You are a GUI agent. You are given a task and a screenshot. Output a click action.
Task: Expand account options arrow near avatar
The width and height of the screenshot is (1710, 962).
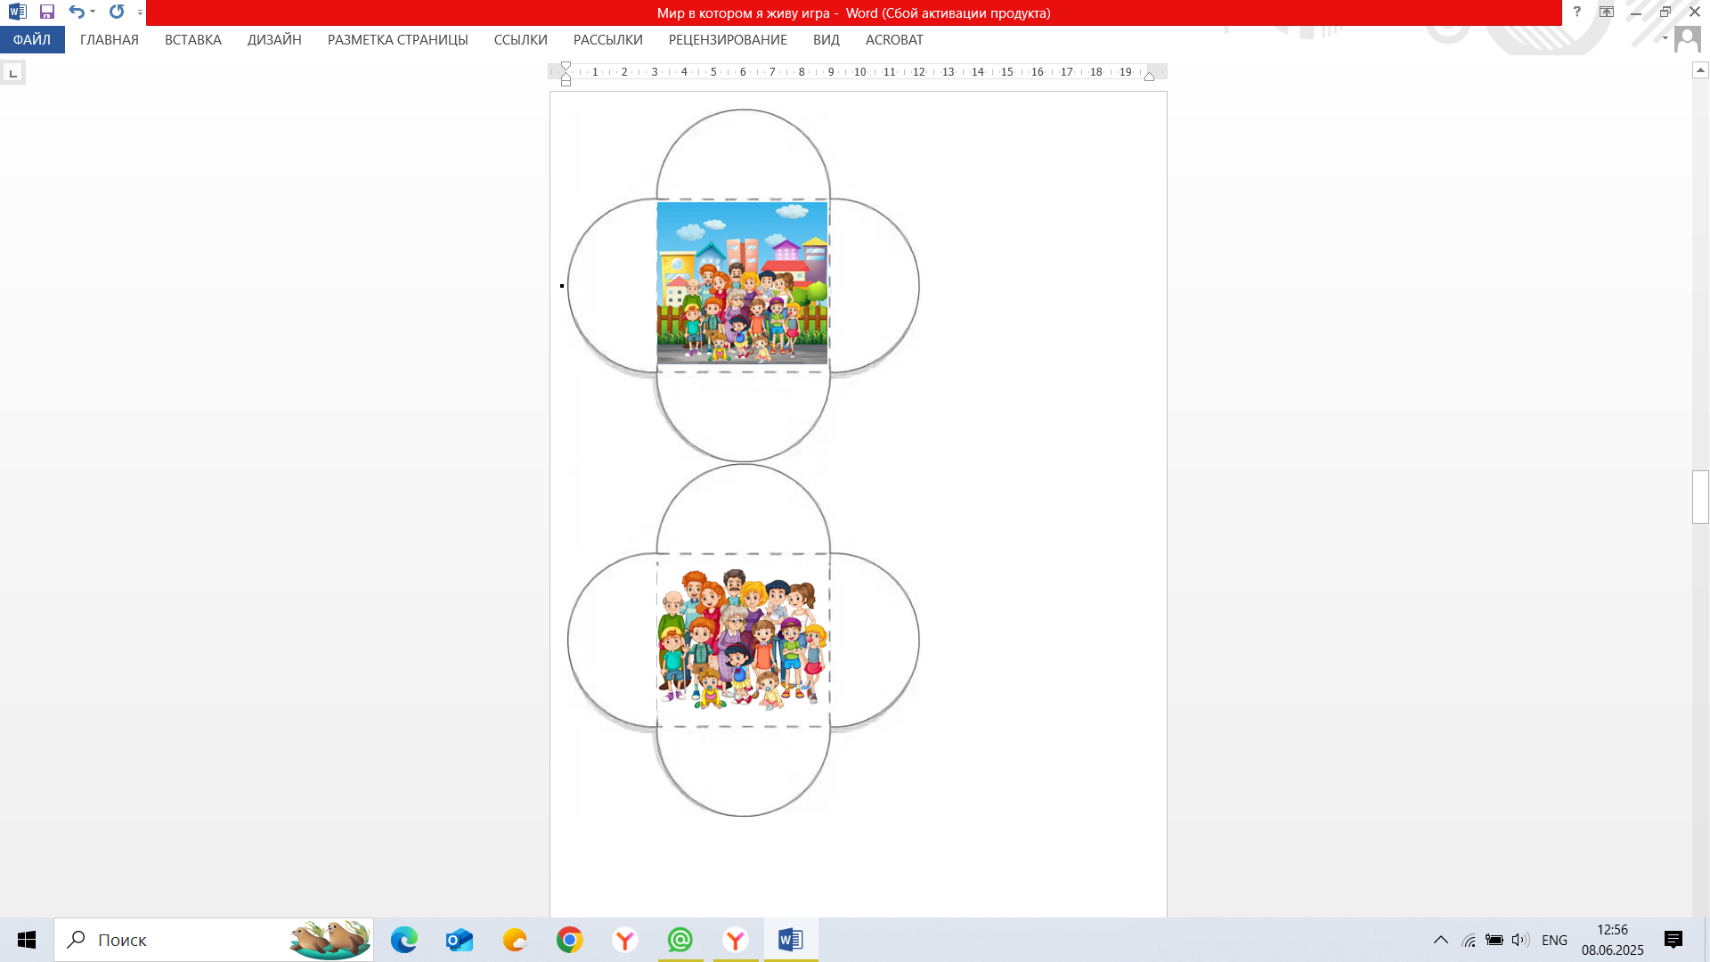pyautogui.click(x=1665, y=38)
